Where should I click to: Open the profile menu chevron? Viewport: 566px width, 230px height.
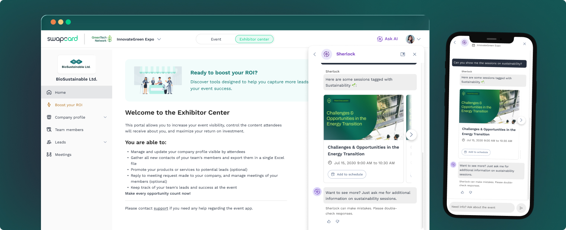coord(419,39)
